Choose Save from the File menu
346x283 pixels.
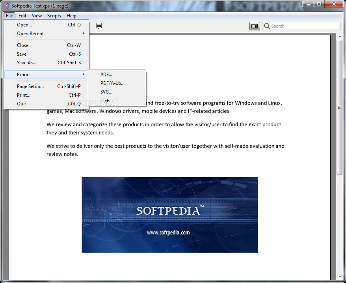[x=47, y=54]
